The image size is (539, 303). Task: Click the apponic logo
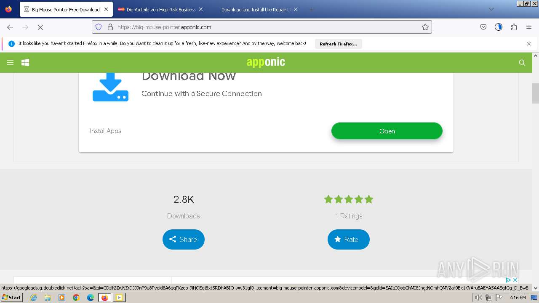pos(266,62)
